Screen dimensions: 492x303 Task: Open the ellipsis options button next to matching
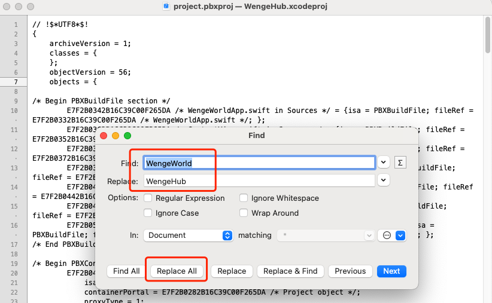[387, 235]
